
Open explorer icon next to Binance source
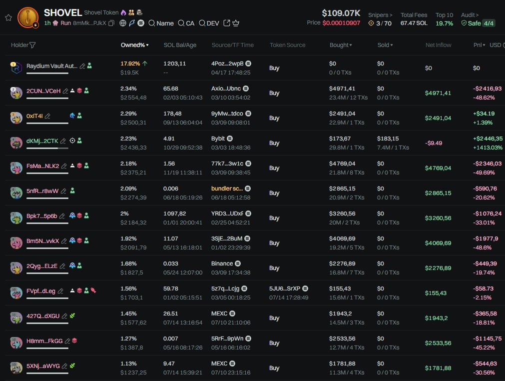pos(238,263)
